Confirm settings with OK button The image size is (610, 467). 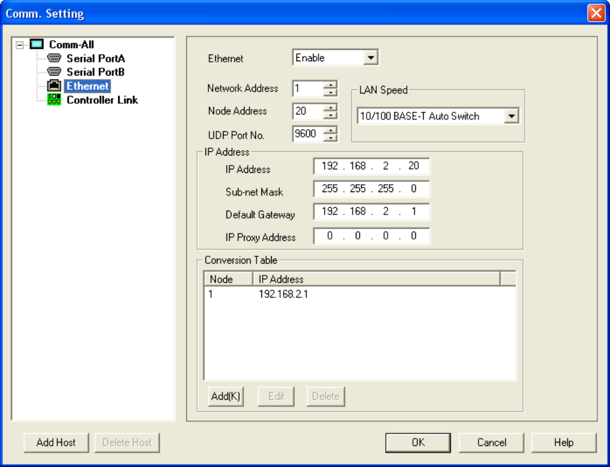point(418,442)
